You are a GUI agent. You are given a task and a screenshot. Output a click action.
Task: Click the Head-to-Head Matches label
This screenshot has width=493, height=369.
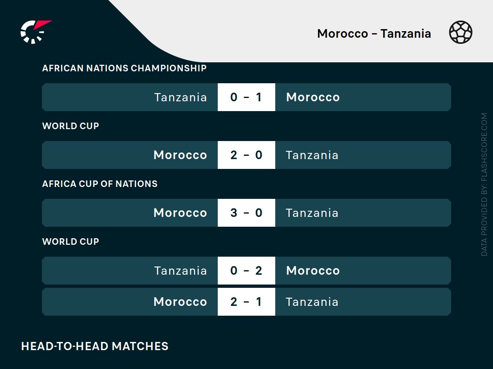pos(94,346)
